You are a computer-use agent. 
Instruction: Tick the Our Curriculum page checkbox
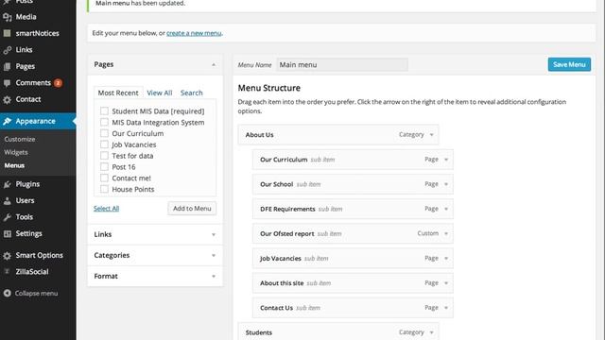pyautogui.click(x=104, y=133)
